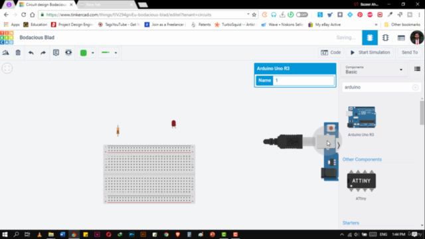Click the green wire color swatch
425x239 pixels.
pyautogui.click(x=84, y=53)
